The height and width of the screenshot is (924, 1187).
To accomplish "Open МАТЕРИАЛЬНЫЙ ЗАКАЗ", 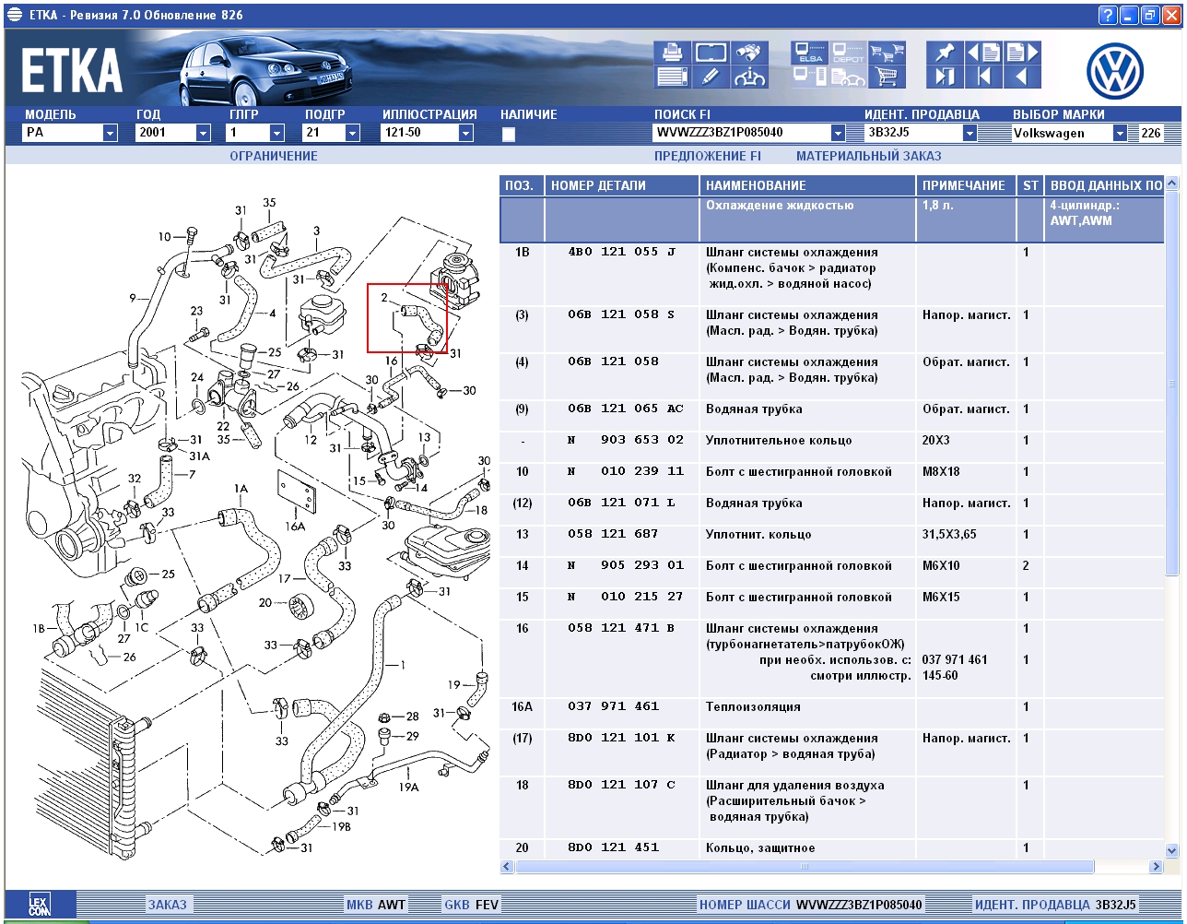I will pyautogui.click(x=869, y=156).
